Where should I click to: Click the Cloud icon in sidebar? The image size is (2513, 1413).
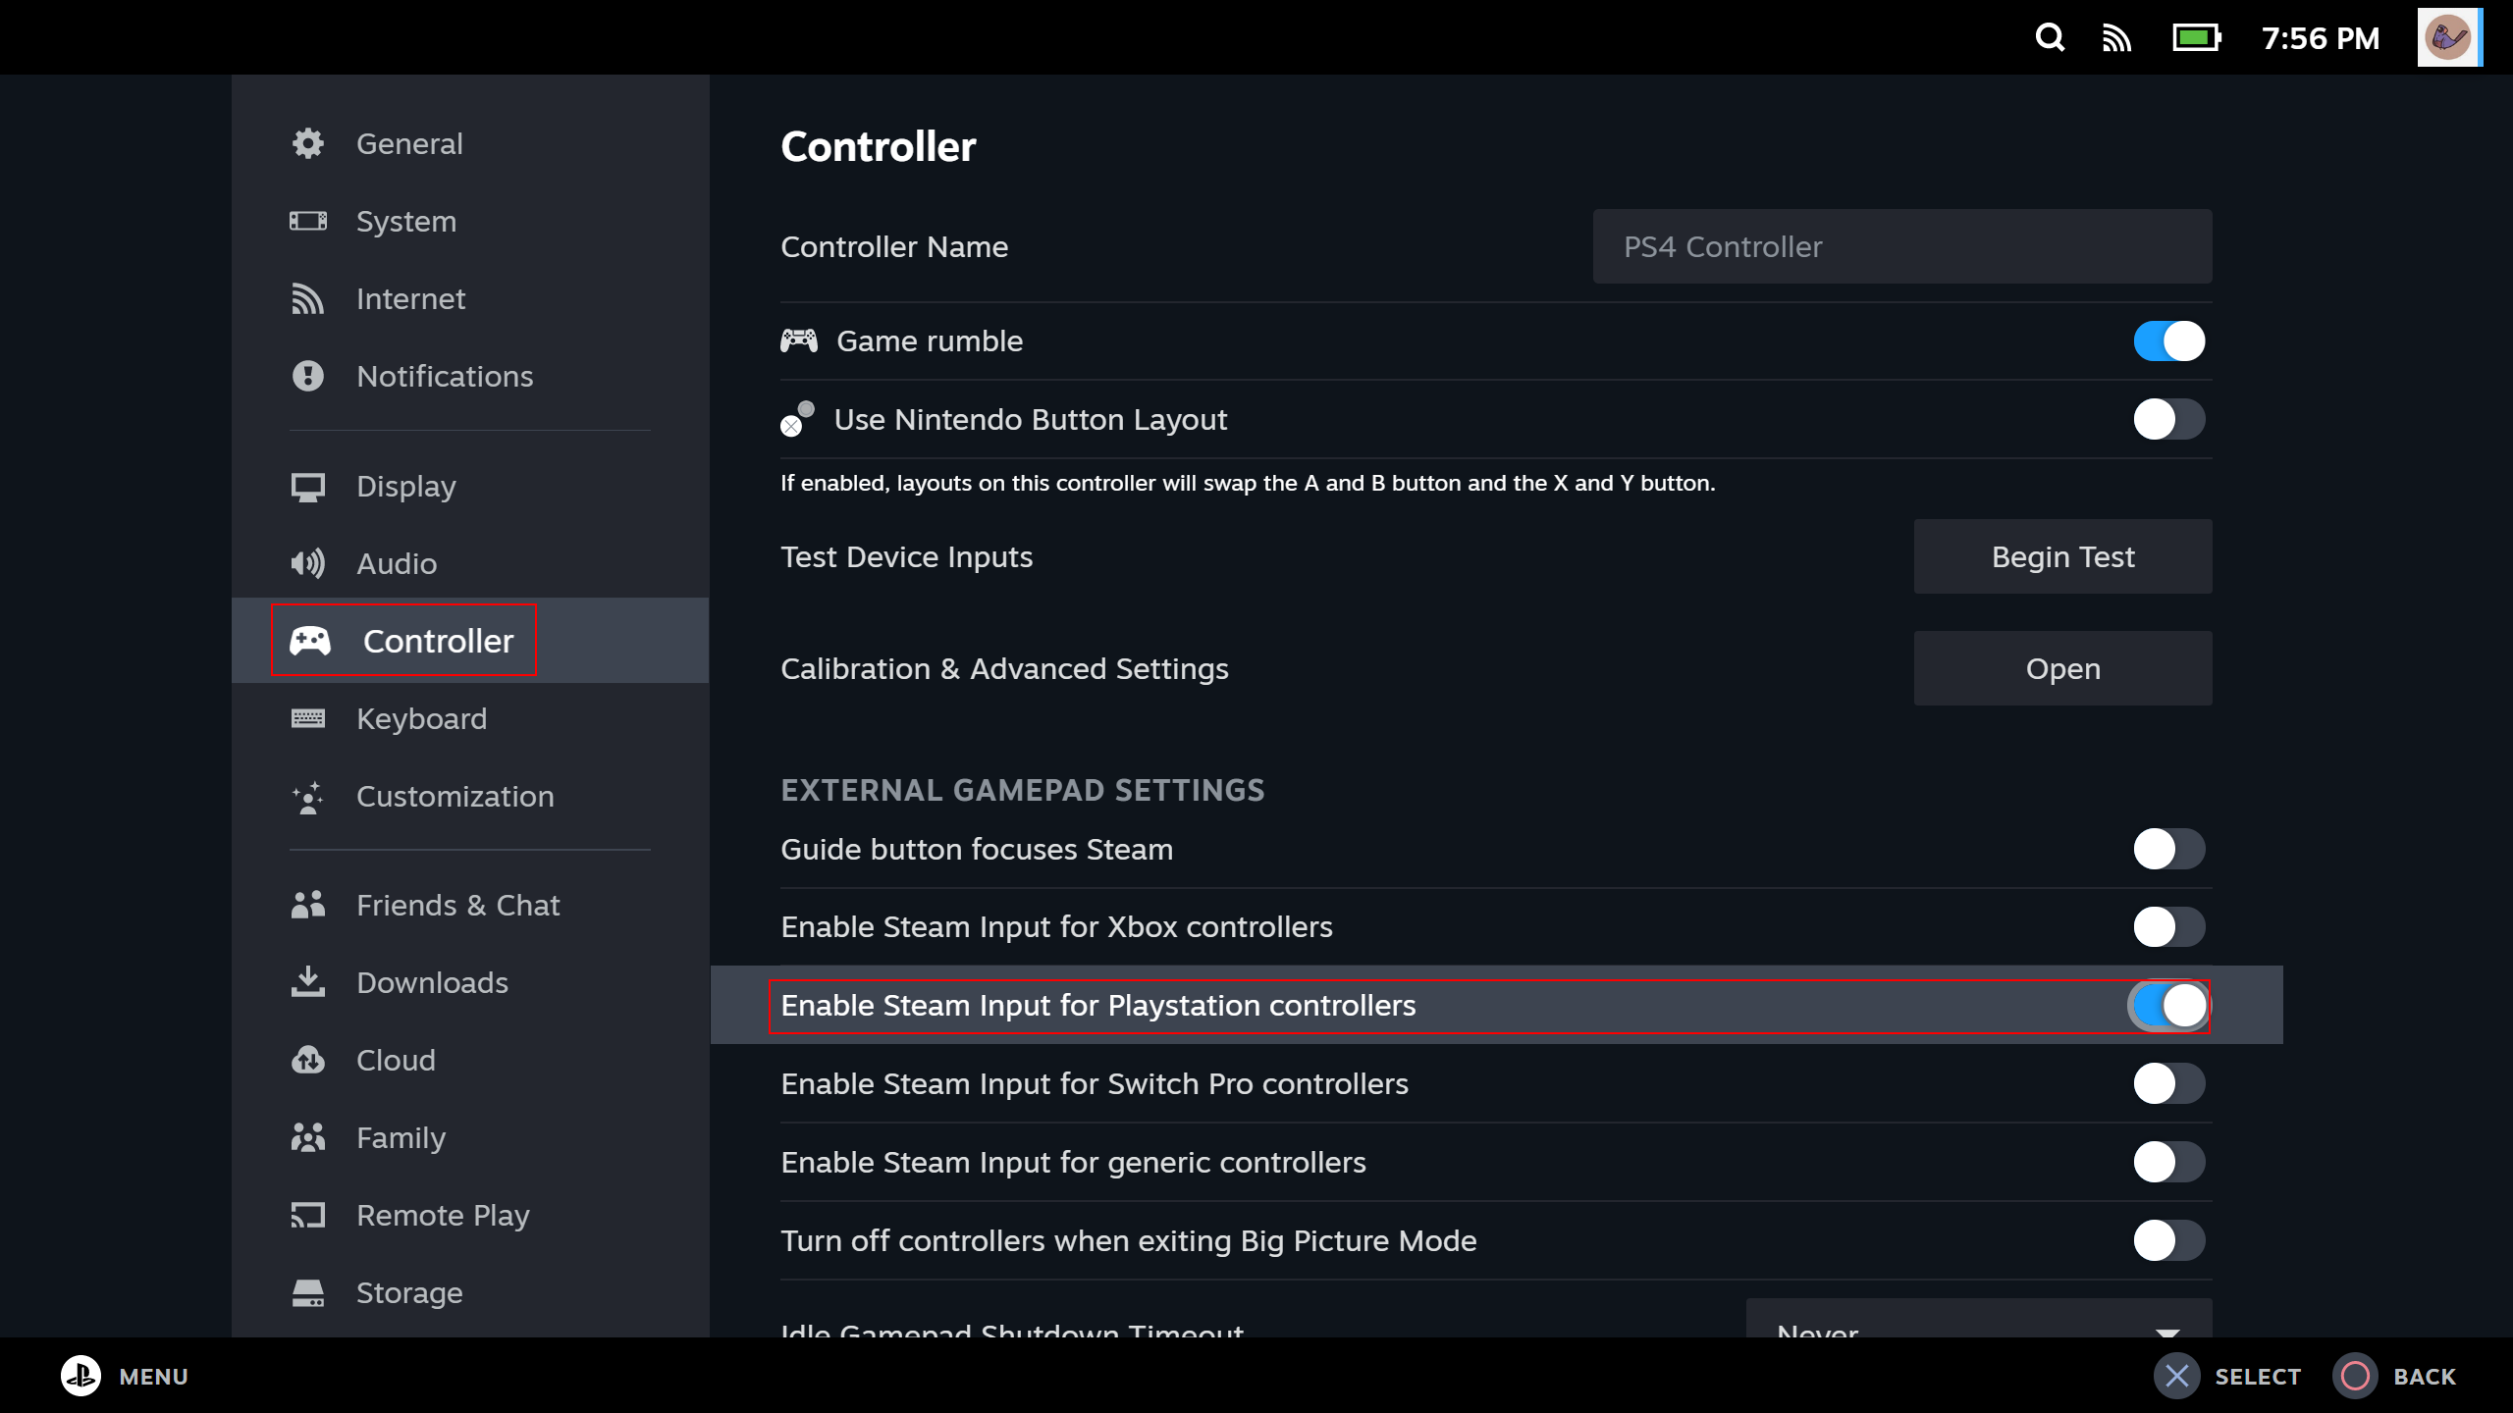(x=308, y=1060)
